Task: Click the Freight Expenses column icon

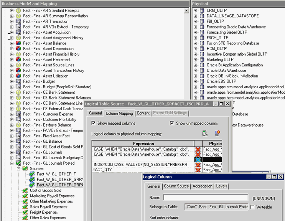Action: coord(25,212)
